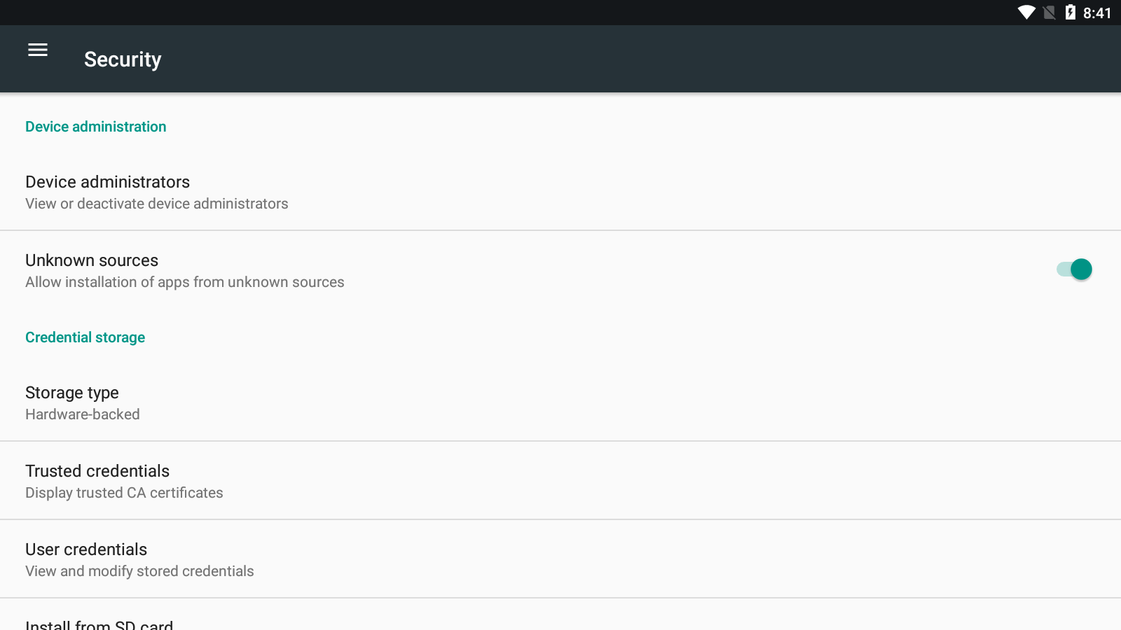Open User credentials
The height and width of the screenshot is (630, 1121).
pos(86,549)
